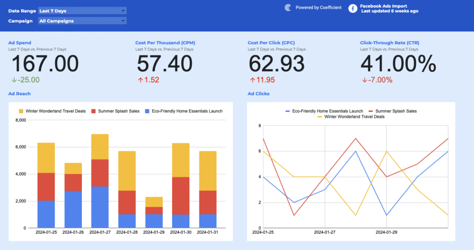Image resolution: width=474 pixels, height=250 pixels.
Task: Click the red up arrow beside 1.52
Action: coord(141,80)
